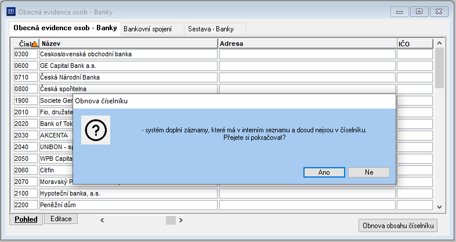Click number cell 2010
456x242 pixels.
26,112
